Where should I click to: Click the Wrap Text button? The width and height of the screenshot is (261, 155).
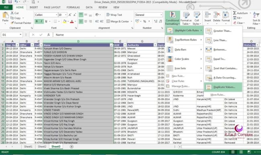pyautogui.click(x=114, y=15)
